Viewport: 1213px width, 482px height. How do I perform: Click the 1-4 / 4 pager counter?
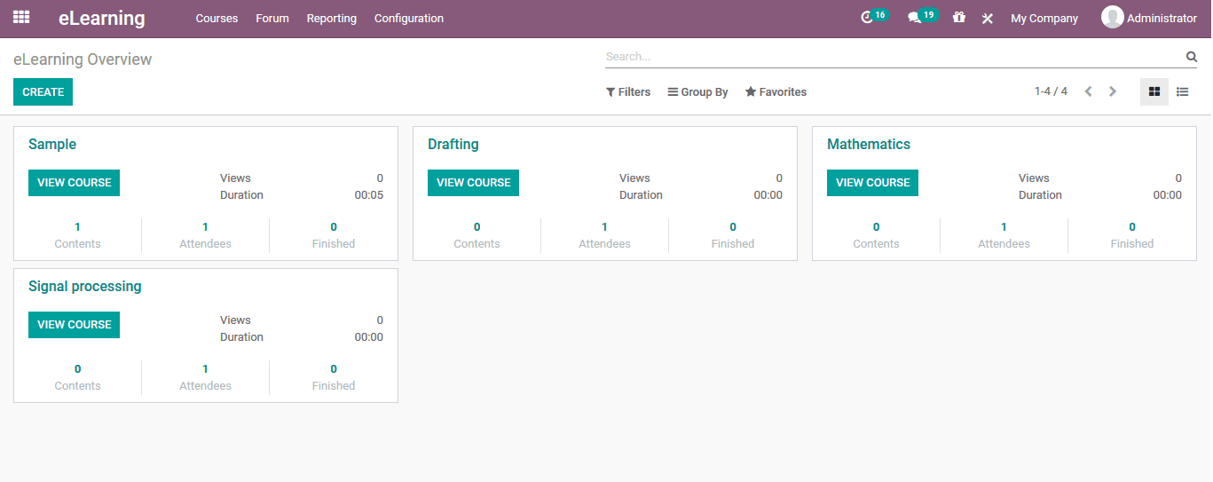[1051, 91]
